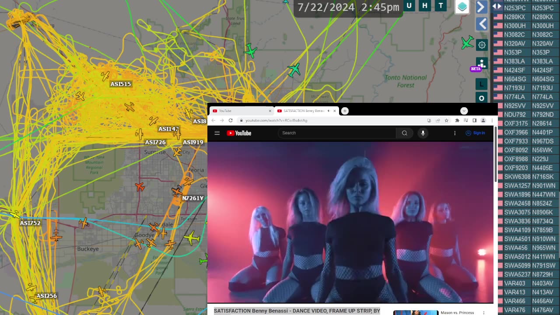Viewport: 560px width, 315px height.
Task: Toggle the T map button
Action: click(441, 5)
